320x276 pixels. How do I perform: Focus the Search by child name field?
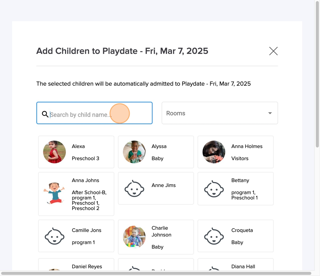pyautogui.click(x=94, y=113)
